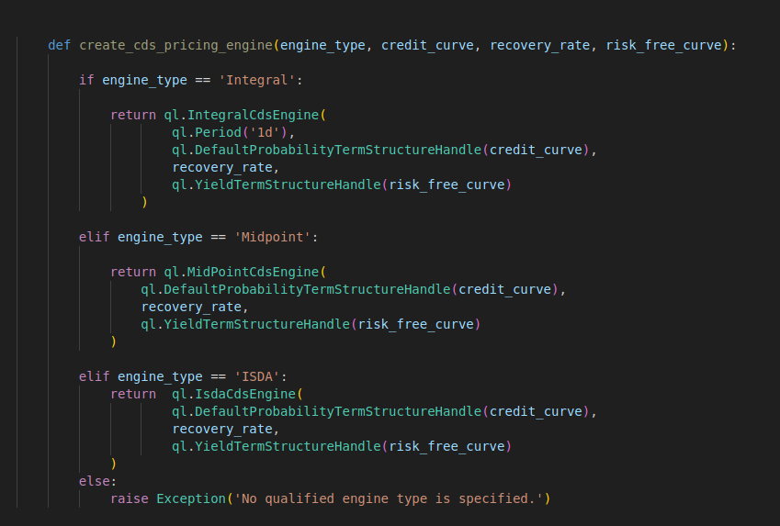
Task: Click the closing parenthesis of the IntegralCdsEngine call
Action: click(145, 202)
